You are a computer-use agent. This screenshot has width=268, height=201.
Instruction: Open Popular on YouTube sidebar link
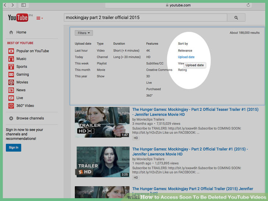tap(32, 51)
